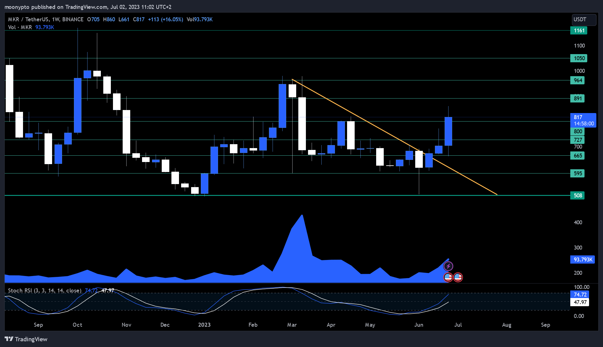Click the 800 price level label
This screenshot has height=347, width=603.
click(x=578, y=131)
